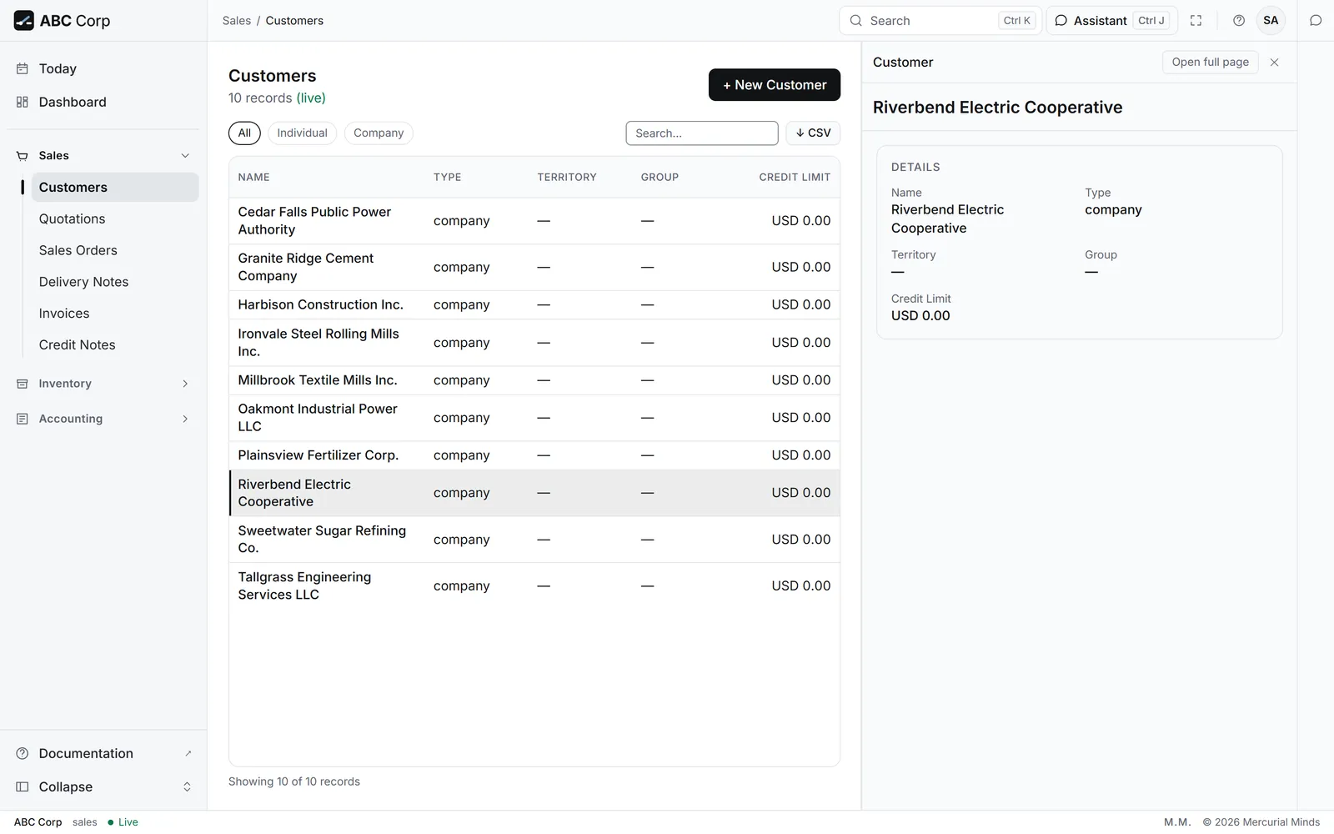Click the Sales cart icon
This screenshot has width=1334, height=834.
click(23, 156)
